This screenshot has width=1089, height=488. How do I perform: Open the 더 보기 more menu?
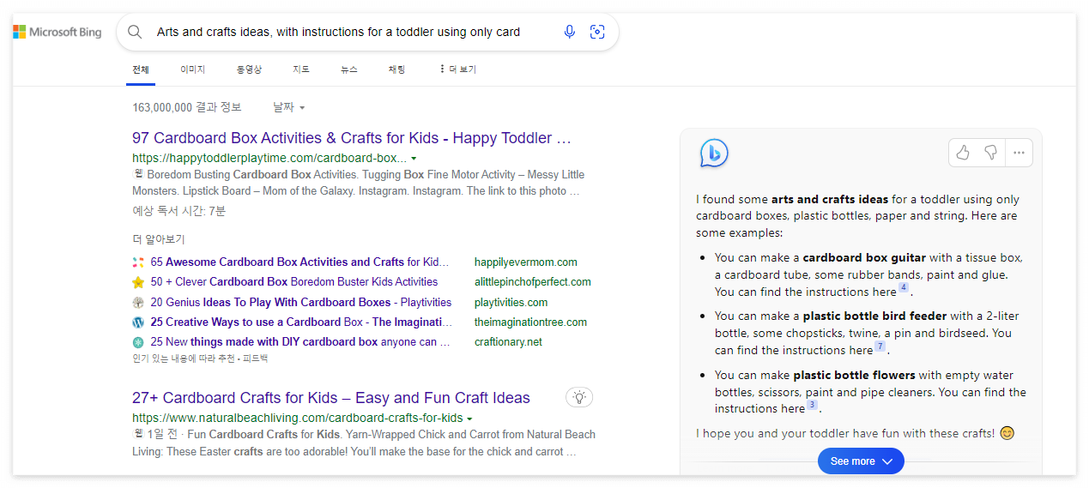click(457, 69)
